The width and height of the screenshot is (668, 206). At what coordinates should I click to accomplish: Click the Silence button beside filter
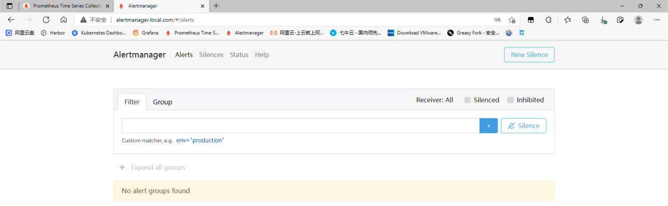[523, 126]
